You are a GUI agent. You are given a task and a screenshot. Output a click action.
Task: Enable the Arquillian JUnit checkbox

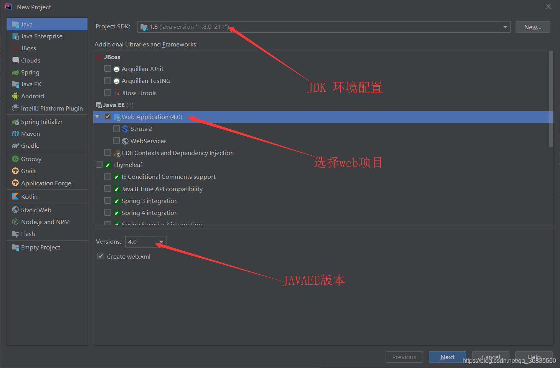(108, 68)
